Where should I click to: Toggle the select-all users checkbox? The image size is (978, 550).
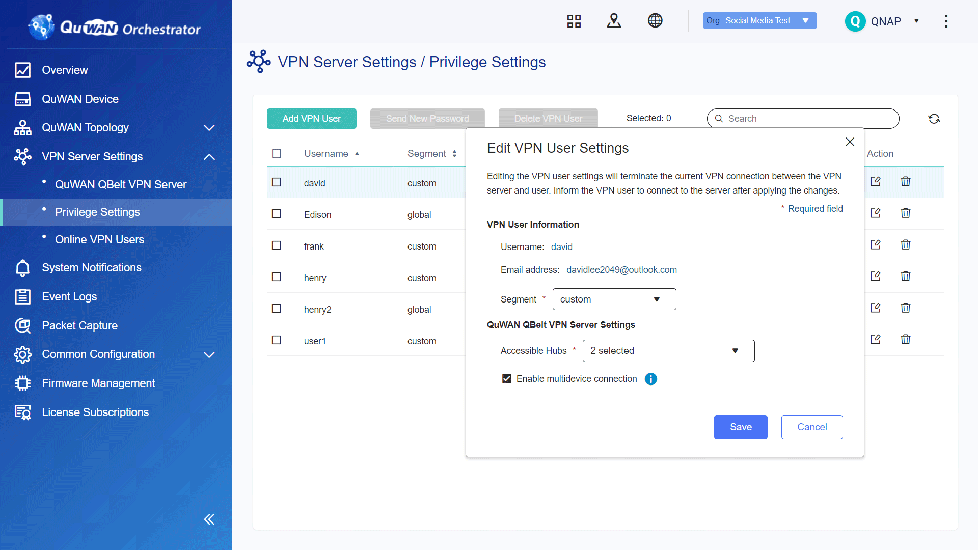[277, 154]
